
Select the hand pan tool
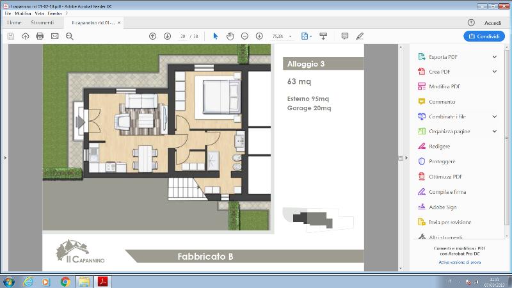tap(230, 36)
